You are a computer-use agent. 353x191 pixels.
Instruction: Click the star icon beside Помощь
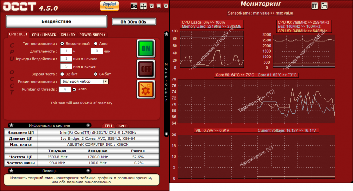pyautogui.click(x=11, y=171)
